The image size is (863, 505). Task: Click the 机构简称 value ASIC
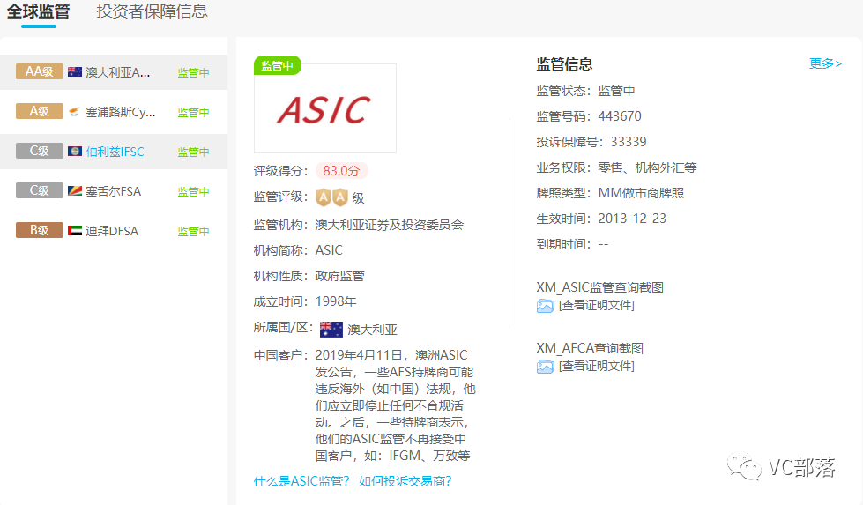click(329, 250)
